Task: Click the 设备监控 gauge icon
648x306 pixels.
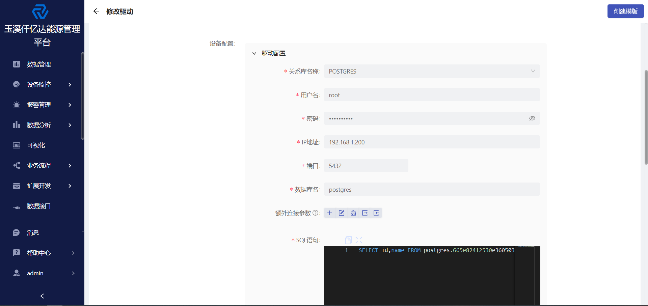Action: coord(17,84)
